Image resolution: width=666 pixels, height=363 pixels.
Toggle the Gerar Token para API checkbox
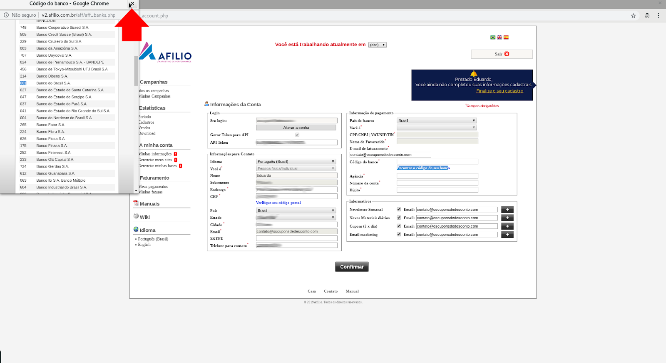tap(297, 135)
